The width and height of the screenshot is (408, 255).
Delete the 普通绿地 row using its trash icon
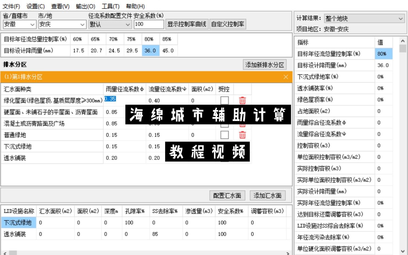(242, 135)
